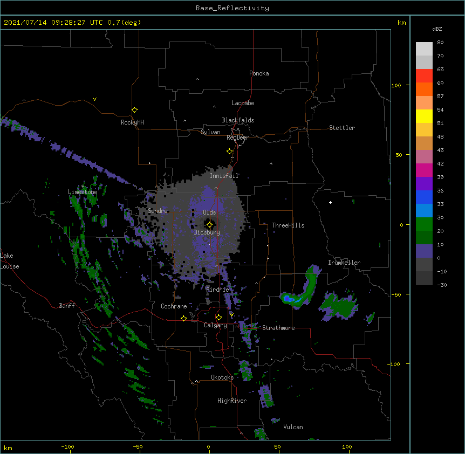The image size is (465, 454).
Task: Click the -100 km tick on the bottom axis
Action: pyautogui.click(x=68, y=446)
